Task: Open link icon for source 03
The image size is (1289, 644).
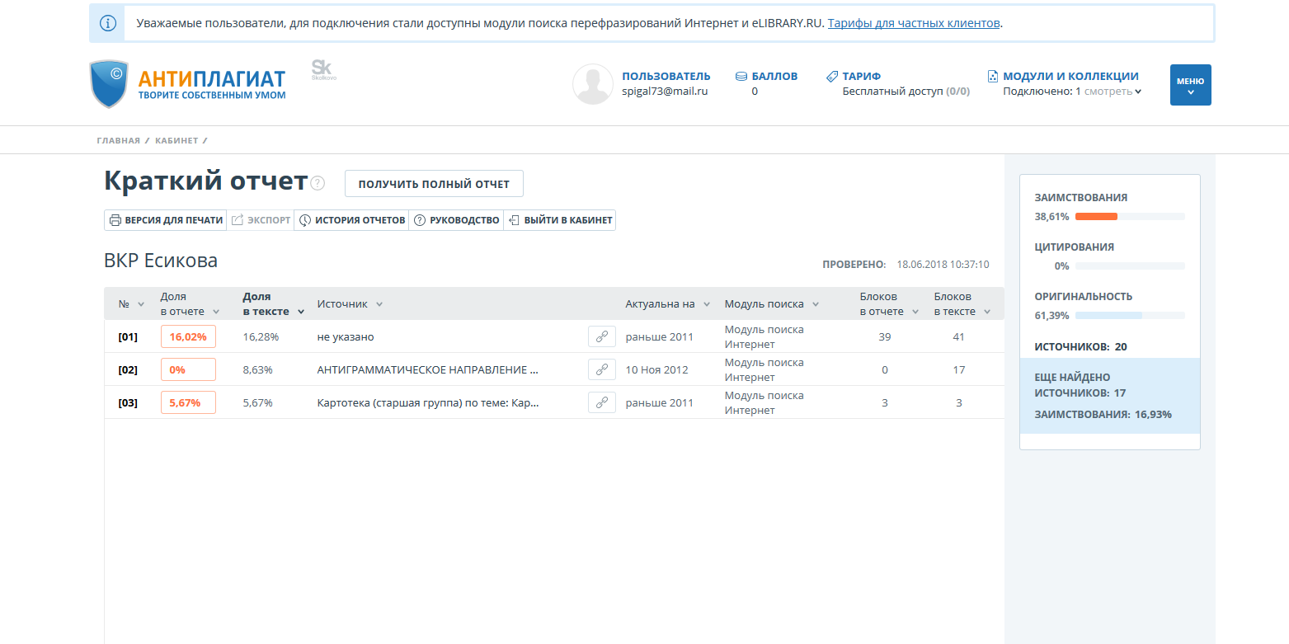Action: coord(601,402)
